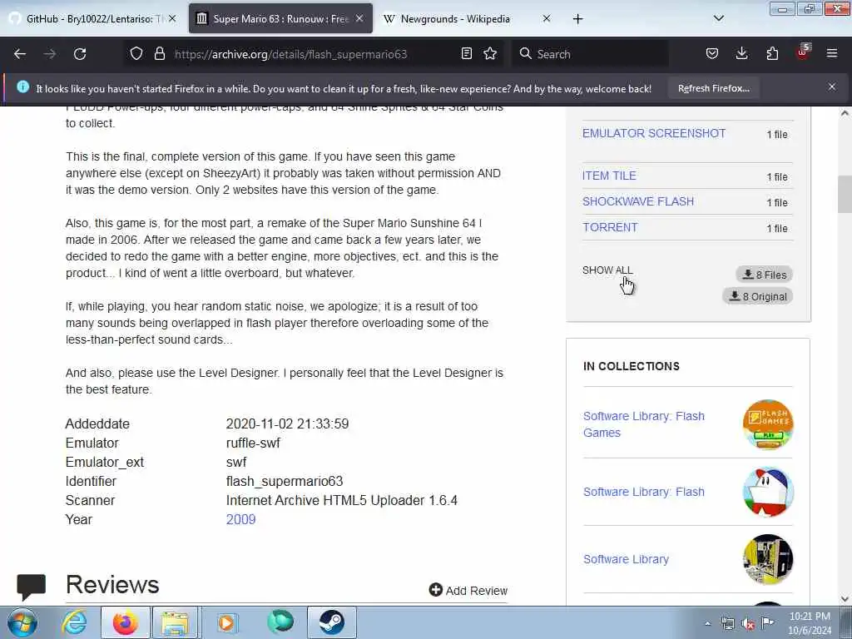Screen dimensions: 852x639
Task: Bookmark this page with the star icon
Action: (490, 53)
